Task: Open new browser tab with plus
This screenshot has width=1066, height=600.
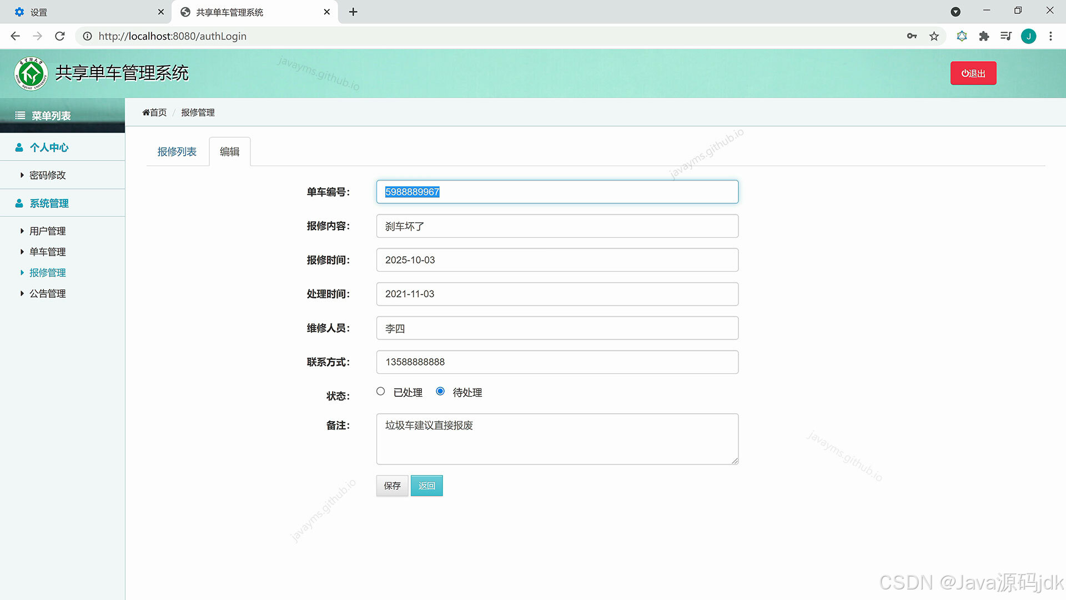Action: 353,12
